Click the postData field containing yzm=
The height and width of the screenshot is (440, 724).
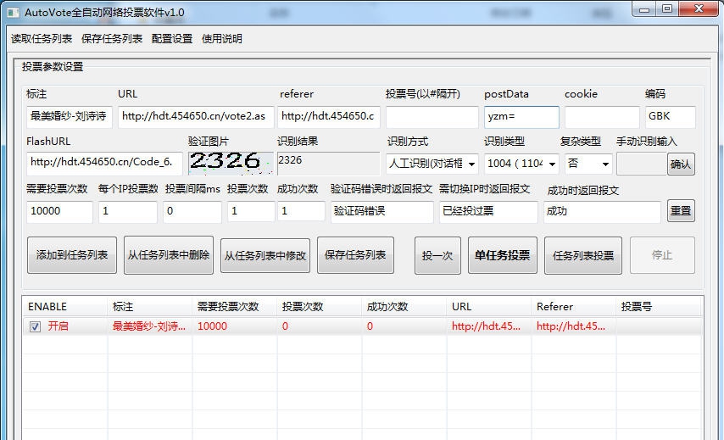pos(521,117)
